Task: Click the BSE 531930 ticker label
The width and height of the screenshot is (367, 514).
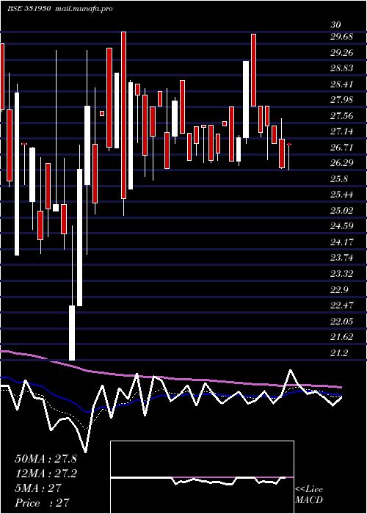Action: (29, 9)
